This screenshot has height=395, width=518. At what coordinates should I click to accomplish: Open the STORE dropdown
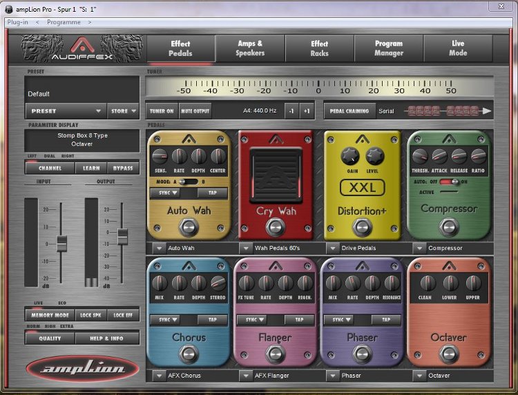click(123, 111)
